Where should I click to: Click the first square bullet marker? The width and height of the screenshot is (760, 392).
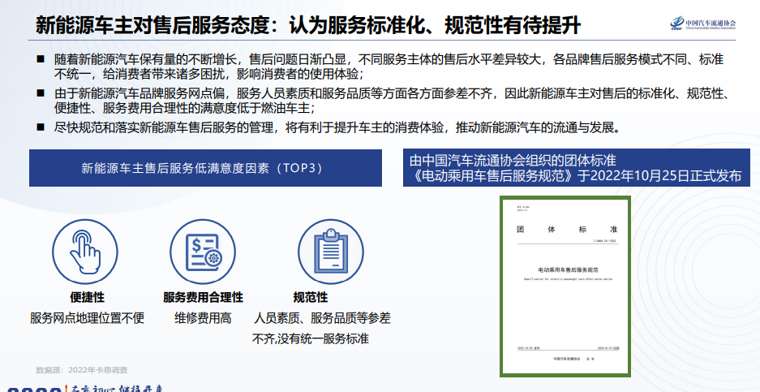[41, 61]
